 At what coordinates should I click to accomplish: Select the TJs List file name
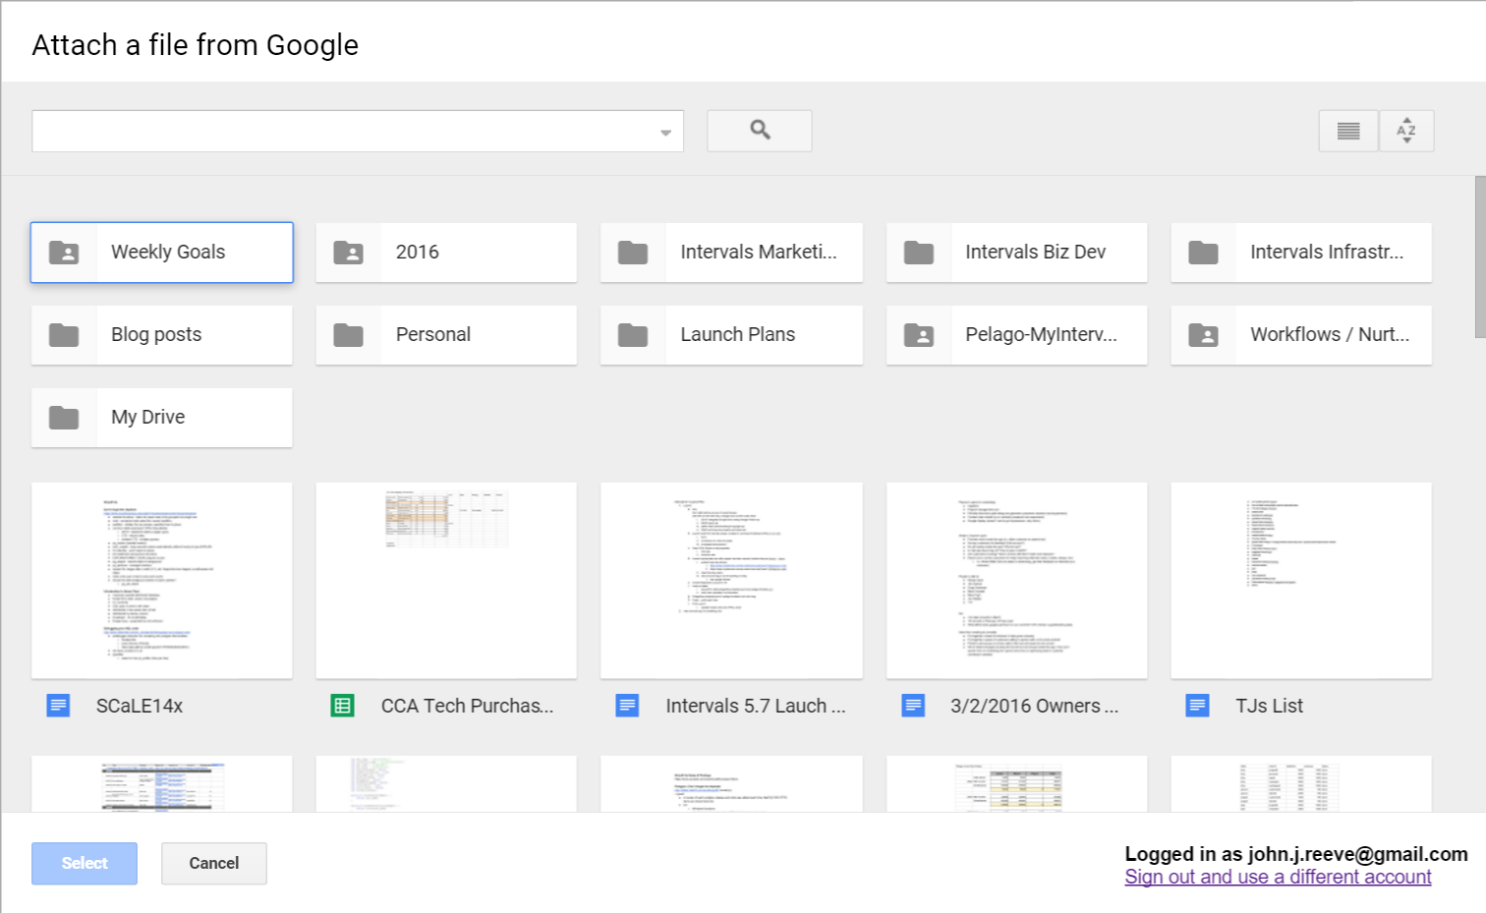(1270, 706)
